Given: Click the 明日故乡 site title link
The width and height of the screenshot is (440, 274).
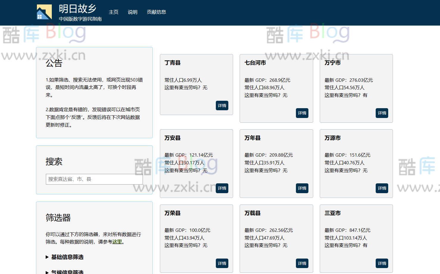Looking at the screenshot, I should tap(77, 8).
